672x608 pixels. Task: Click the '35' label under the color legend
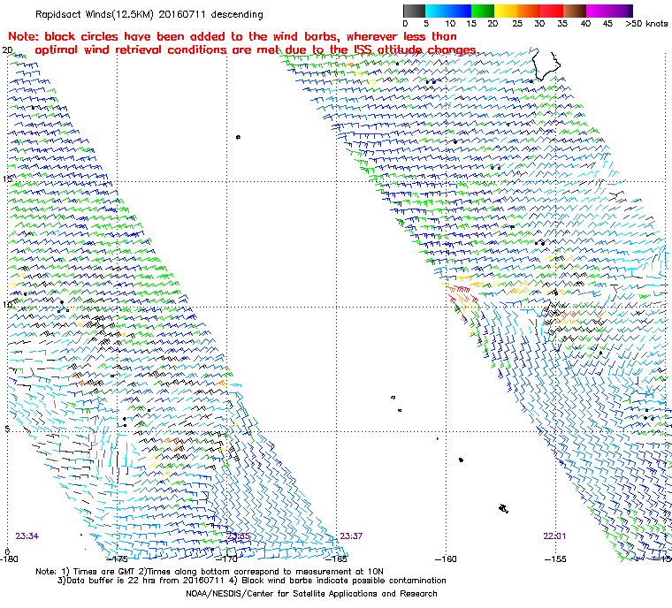point(562,24)
